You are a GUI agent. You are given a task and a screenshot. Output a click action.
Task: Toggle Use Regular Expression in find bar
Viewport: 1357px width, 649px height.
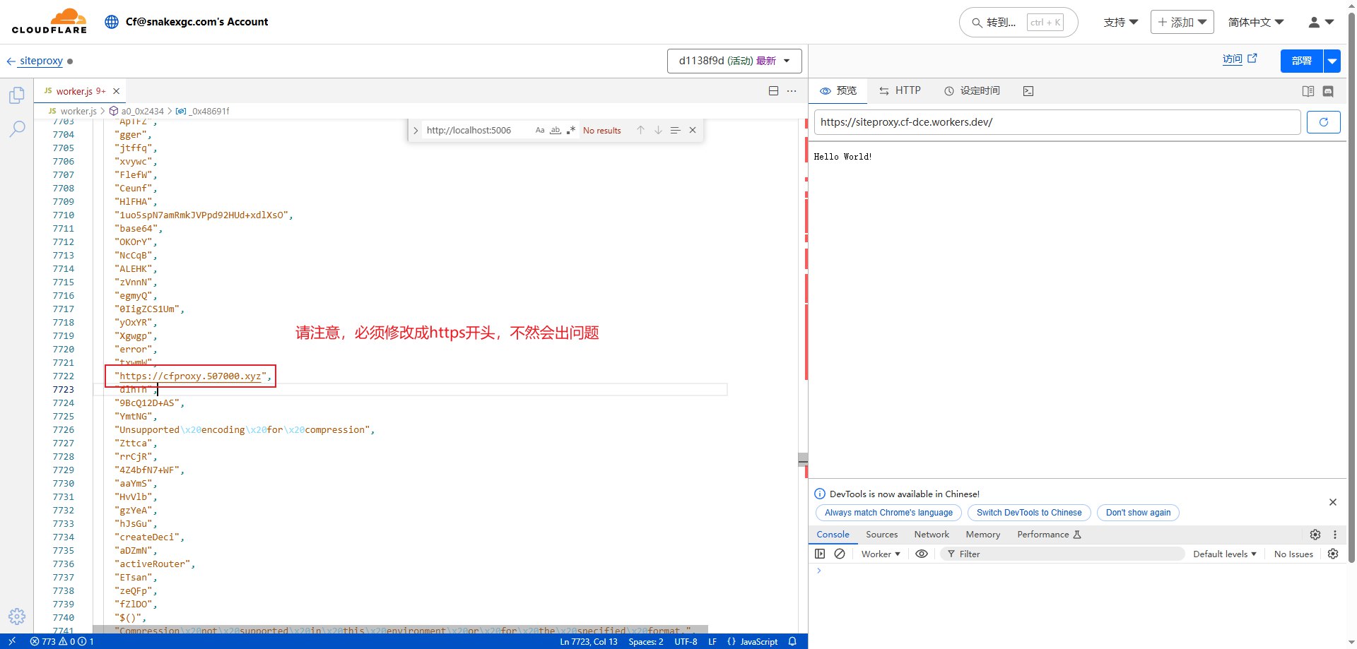click(571, 130)
